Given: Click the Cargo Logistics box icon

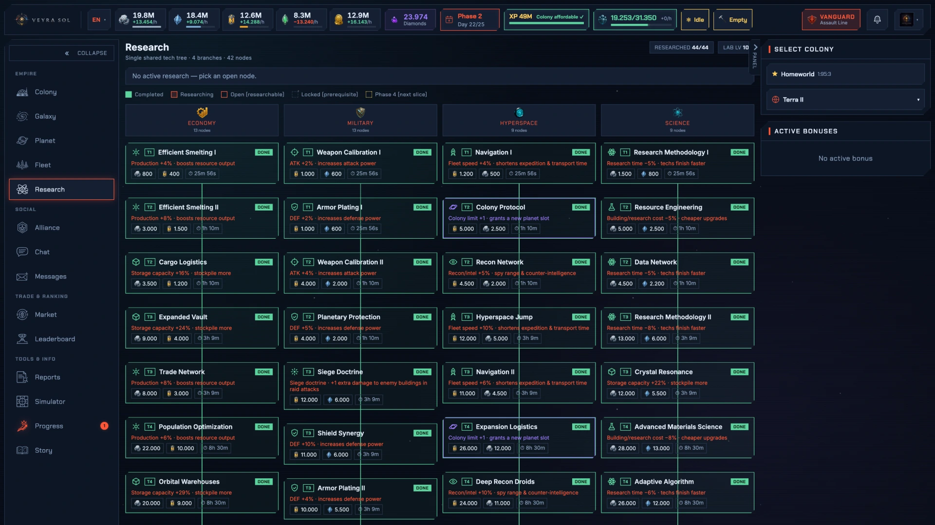Looking at the screenshot, I should pos(136,262).
